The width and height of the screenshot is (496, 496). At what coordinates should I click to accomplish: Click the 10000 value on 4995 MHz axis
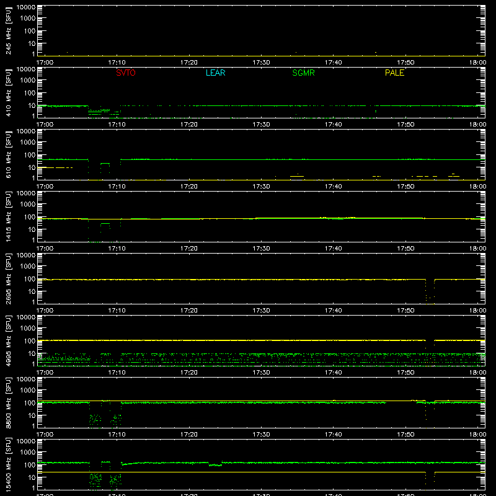point(26,317)
